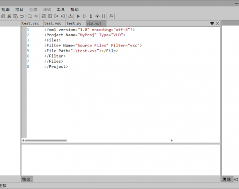
Task: Click the editor scrollbar left arrow
Action: point(23,140)
